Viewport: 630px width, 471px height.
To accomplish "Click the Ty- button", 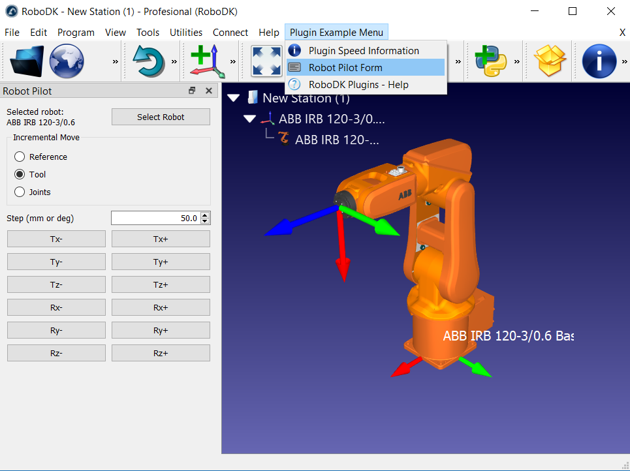I will click(x=56, y=262).
